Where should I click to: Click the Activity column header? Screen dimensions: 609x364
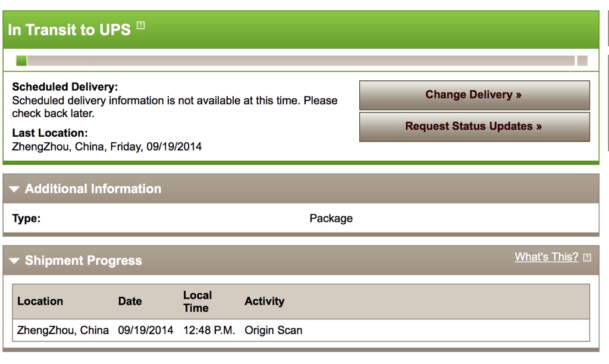[x=264, y=301]
